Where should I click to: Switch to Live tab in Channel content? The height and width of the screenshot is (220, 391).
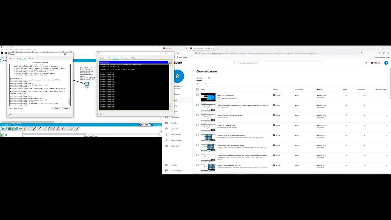point(210,78)
